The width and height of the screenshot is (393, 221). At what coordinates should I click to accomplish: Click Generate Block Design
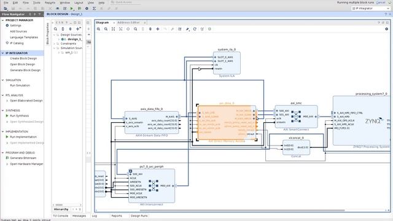(25, 70)
